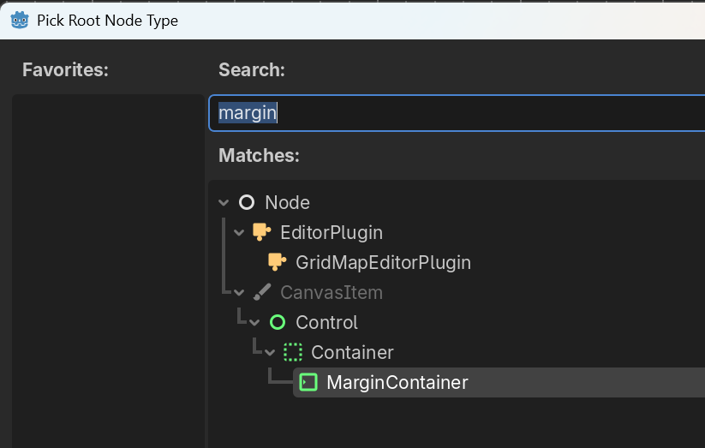
Task: Click the Godot logo in title bar
Action: (x=20, y=21)
